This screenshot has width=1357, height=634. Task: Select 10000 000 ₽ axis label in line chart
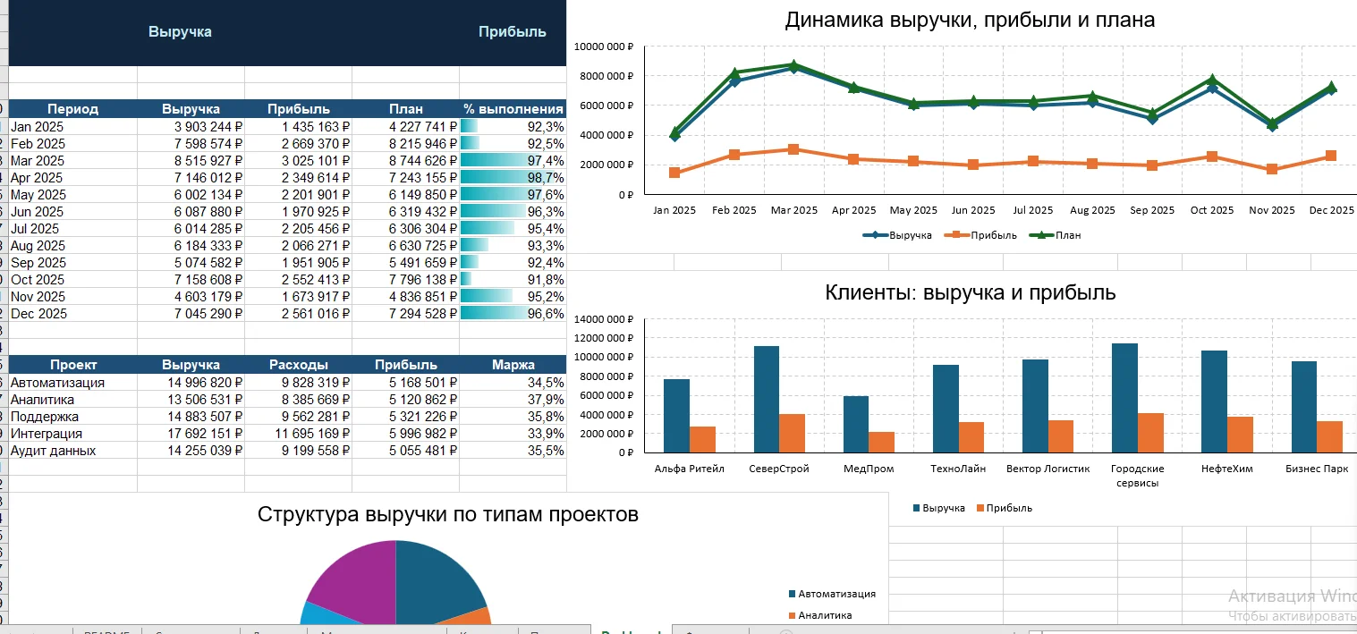coord(604,46)
